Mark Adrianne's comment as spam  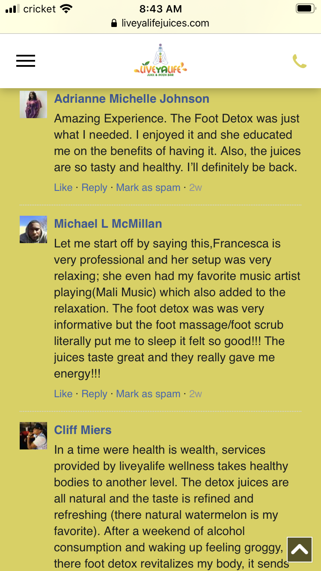(148, 187)
